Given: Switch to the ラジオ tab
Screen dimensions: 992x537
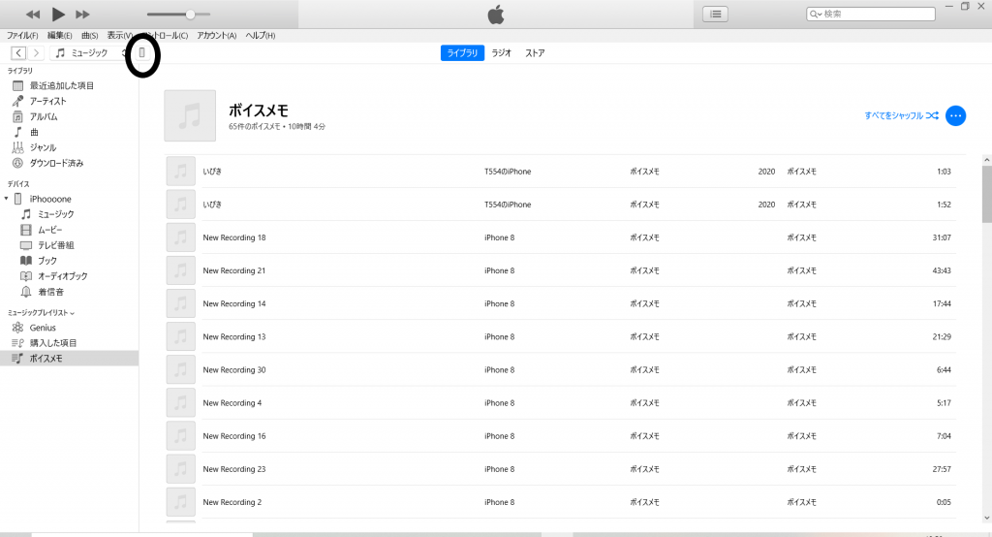Looking at the screenshot, I should tap(501, 53).
